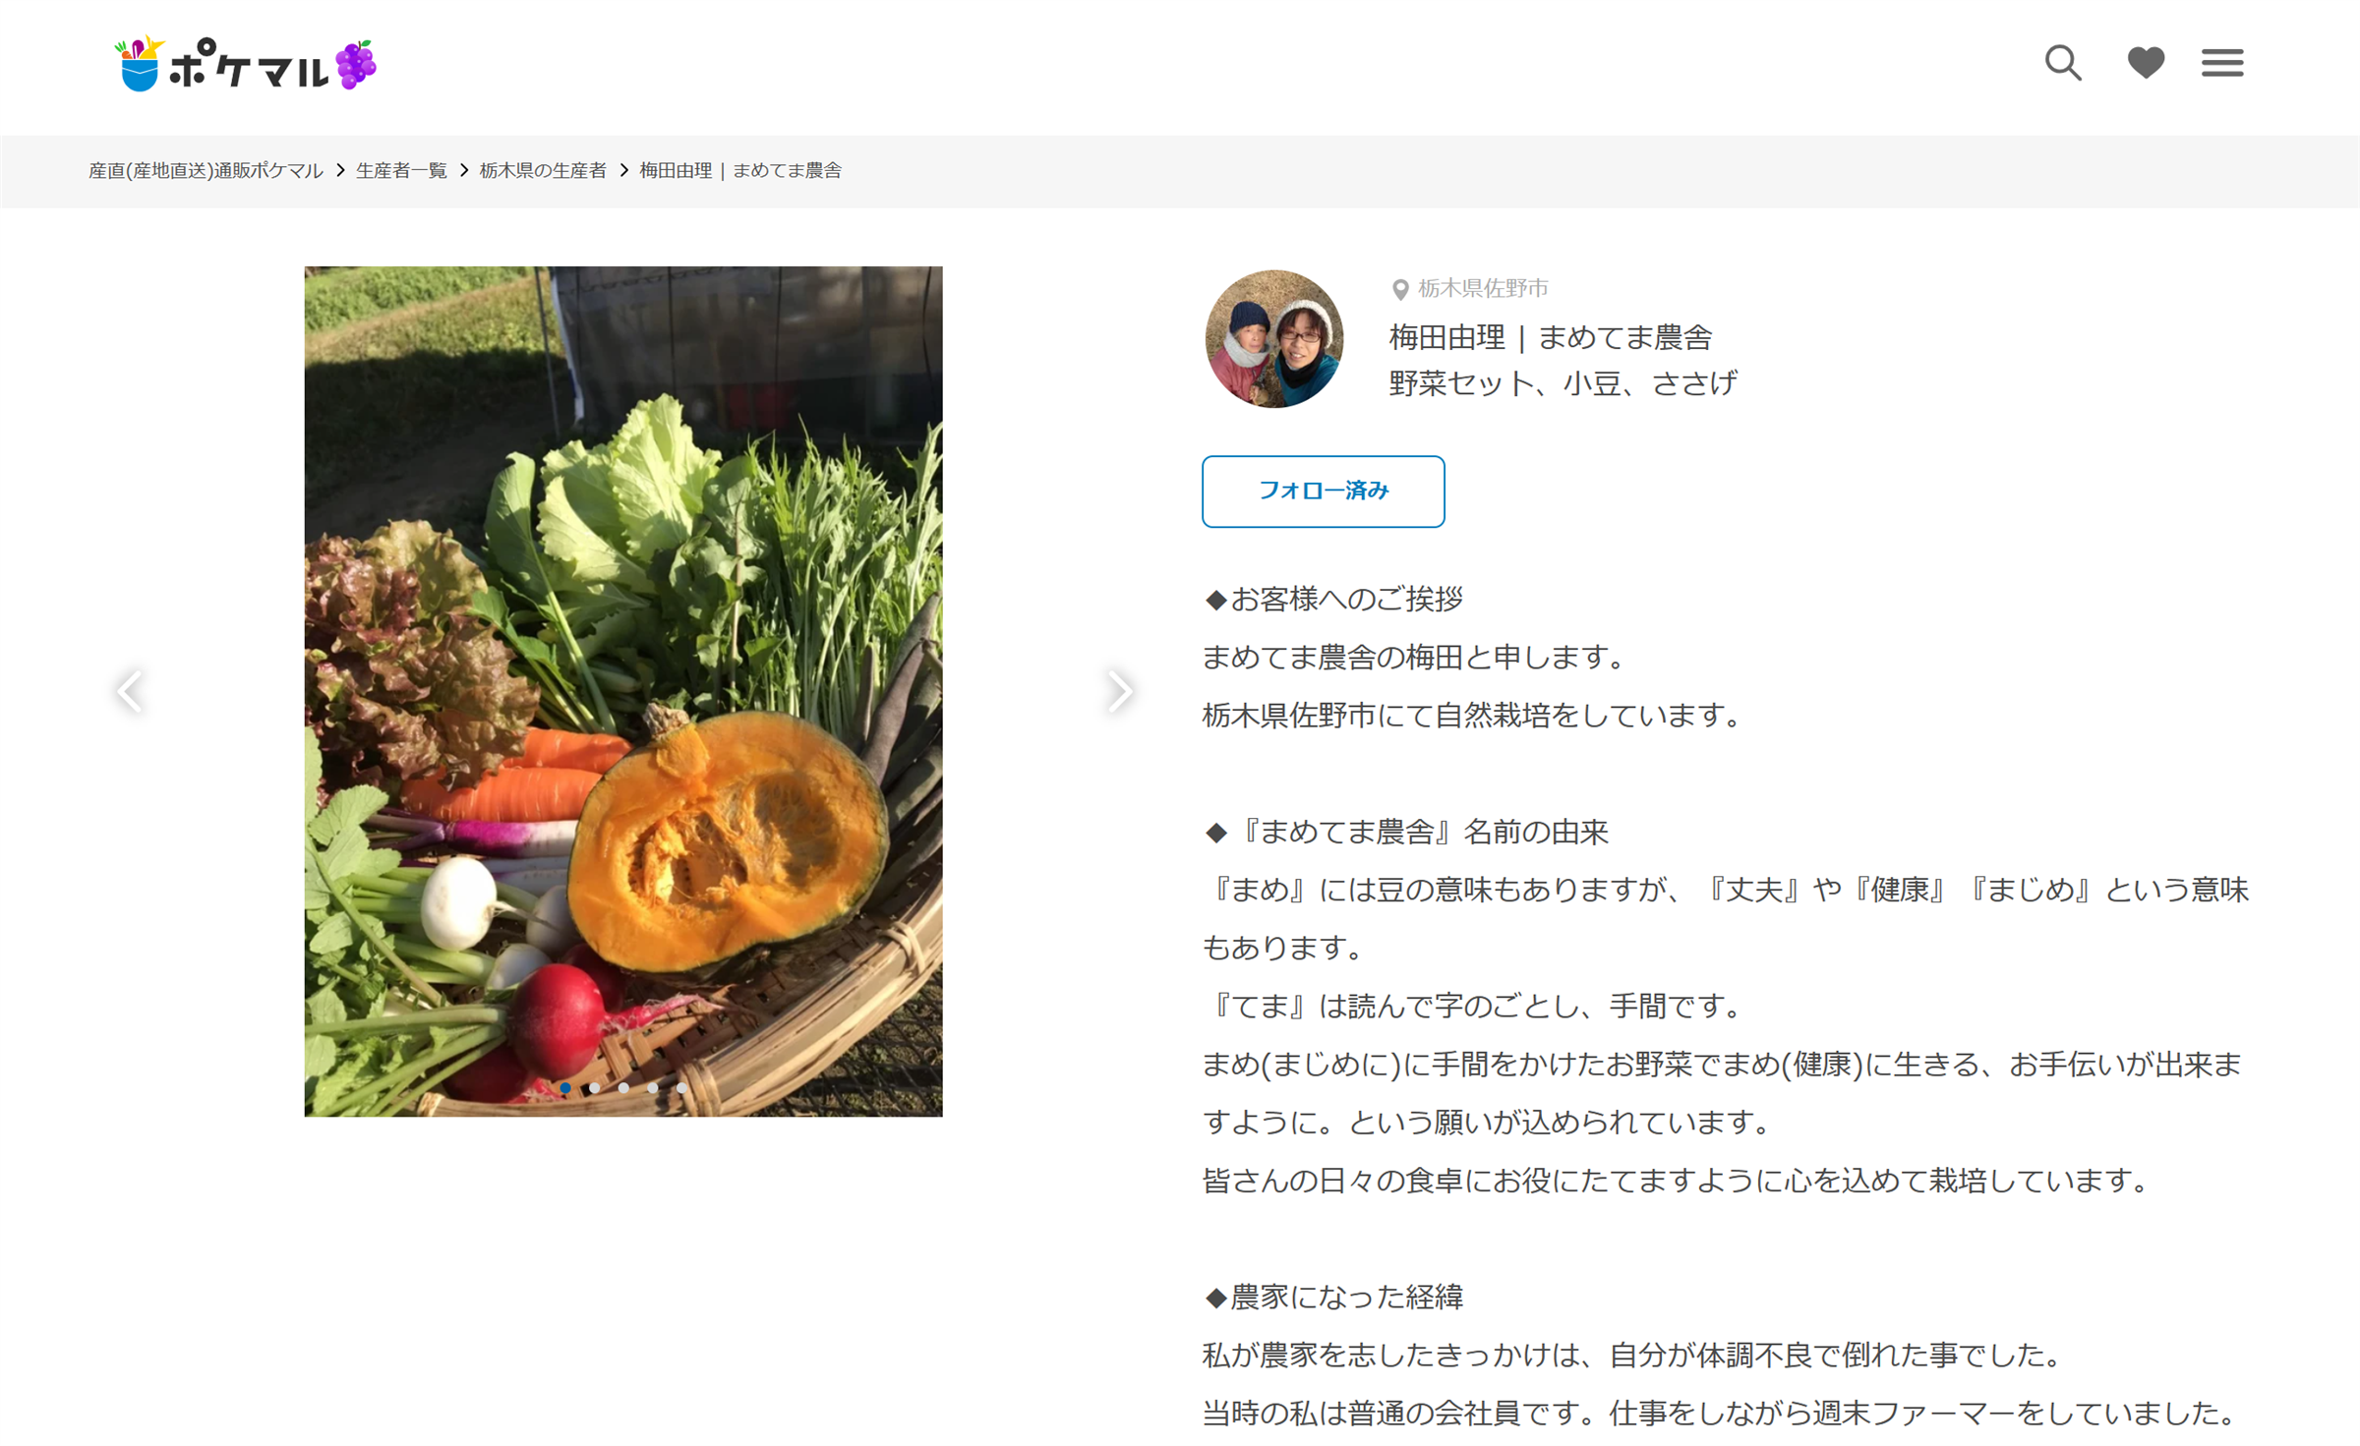Select the fourth carousel dot indicator
This screenshot has height=1446, width=2360.
652,1087
